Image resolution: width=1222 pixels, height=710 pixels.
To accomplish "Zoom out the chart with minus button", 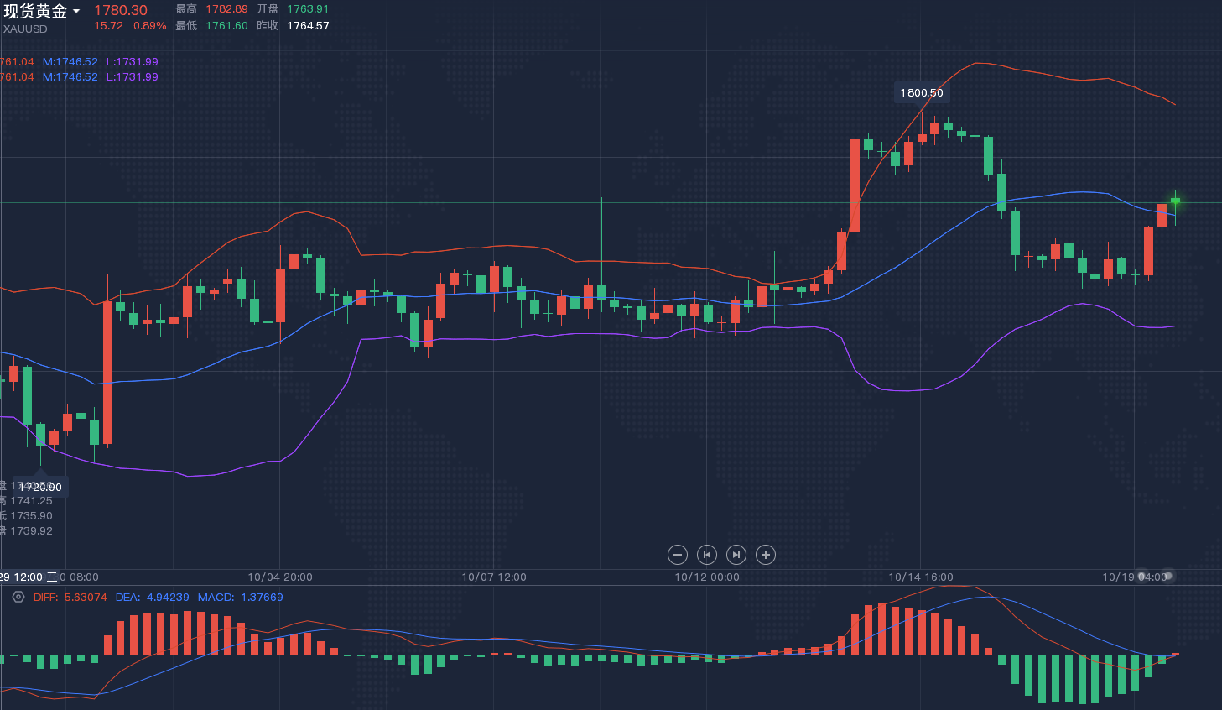I will [678, 555].
